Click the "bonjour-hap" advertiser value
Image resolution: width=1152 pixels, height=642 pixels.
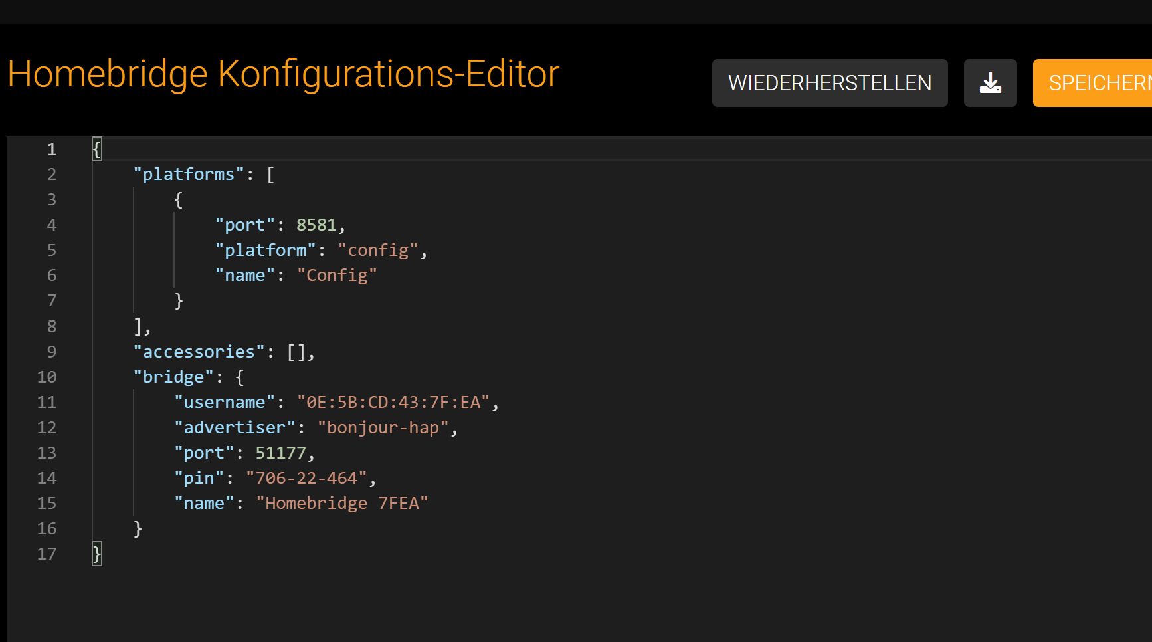383,428
